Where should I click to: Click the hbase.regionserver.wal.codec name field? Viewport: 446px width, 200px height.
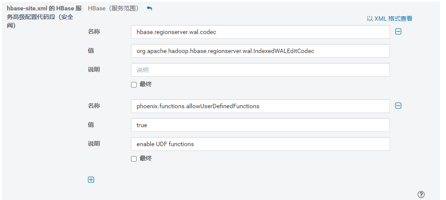tap(260, 32)
